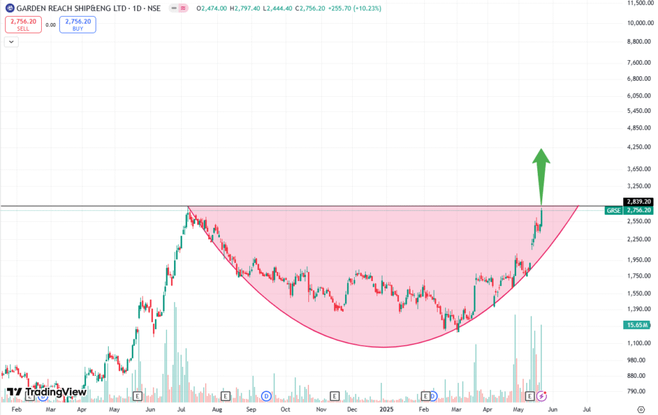Screen dimensions: 658x415
Task: Click the 6,050.00 price axis label
Action: [639, 96]
